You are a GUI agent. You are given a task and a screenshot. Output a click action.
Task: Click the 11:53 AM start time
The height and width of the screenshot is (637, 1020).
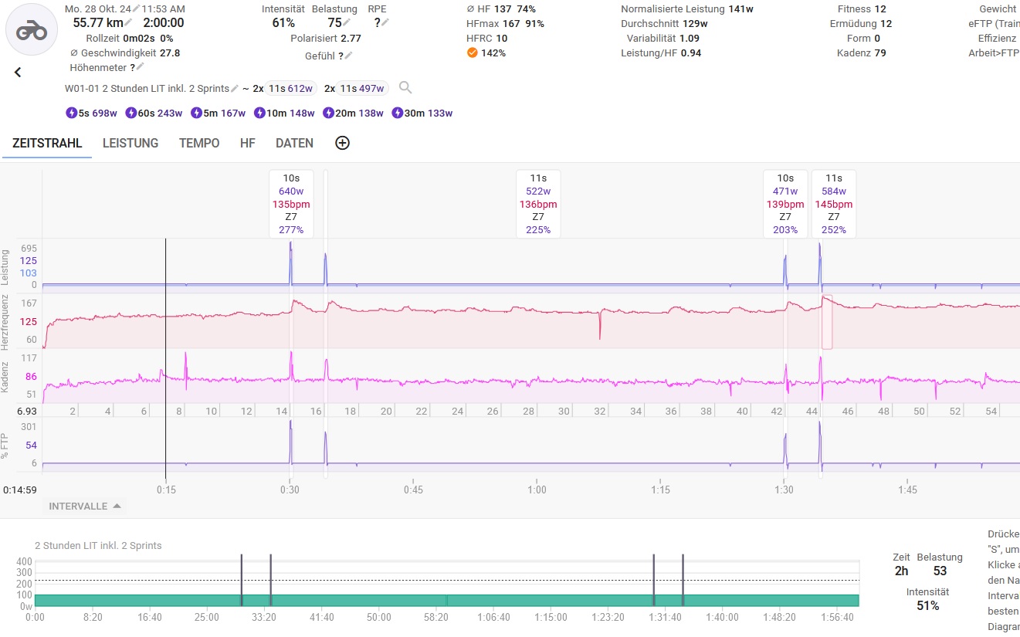(164, 8)
